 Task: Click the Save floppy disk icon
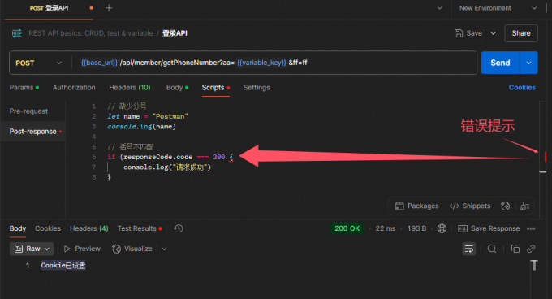tap(459, 33)
